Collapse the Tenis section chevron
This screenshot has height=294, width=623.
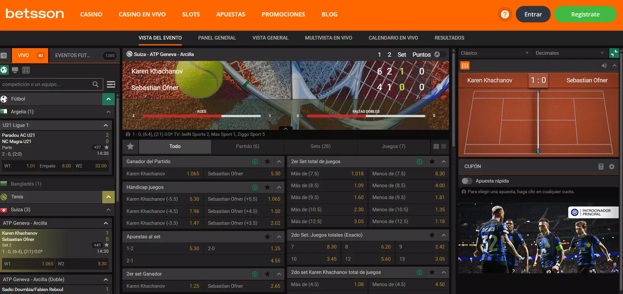(109, 197)
